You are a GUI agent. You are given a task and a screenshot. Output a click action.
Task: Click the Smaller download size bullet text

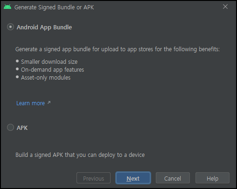[x=49, y=62]
